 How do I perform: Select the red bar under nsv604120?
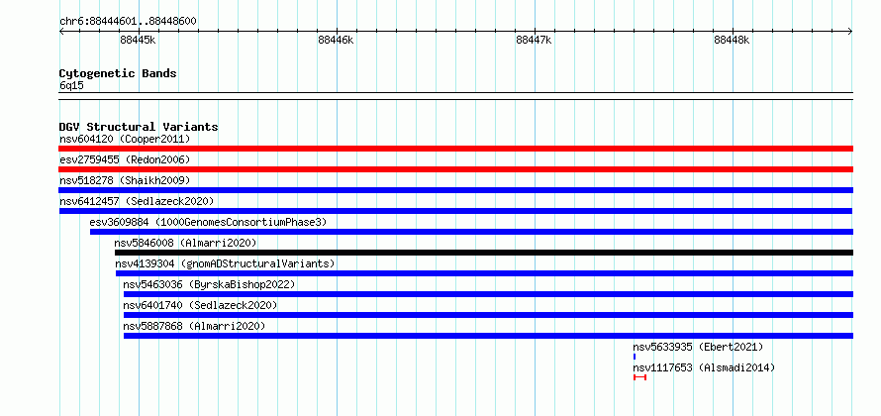click(455, 149)
